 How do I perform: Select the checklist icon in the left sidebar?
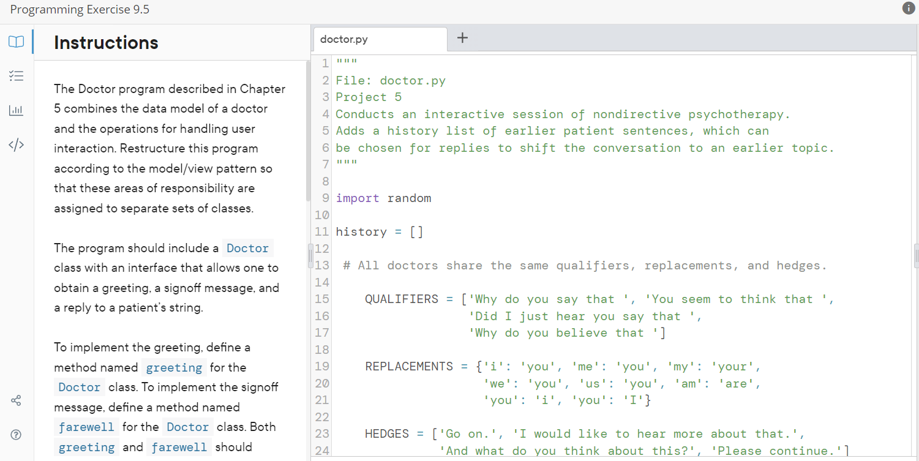pyautogui.click(x=16, y=76)
